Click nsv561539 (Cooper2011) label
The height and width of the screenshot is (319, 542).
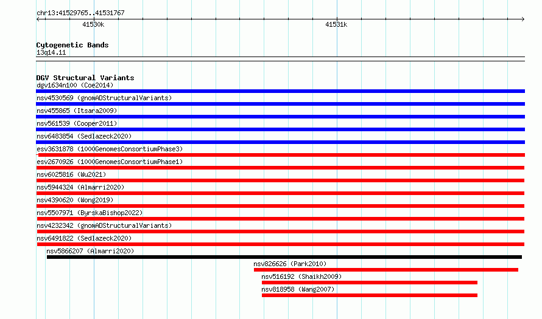click(77, 123)
